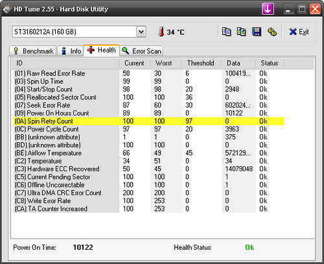The height and width of the screenshot is (264, 324).
Task: Click the red cross Health tab icon
Action: [x=91, y=50]
